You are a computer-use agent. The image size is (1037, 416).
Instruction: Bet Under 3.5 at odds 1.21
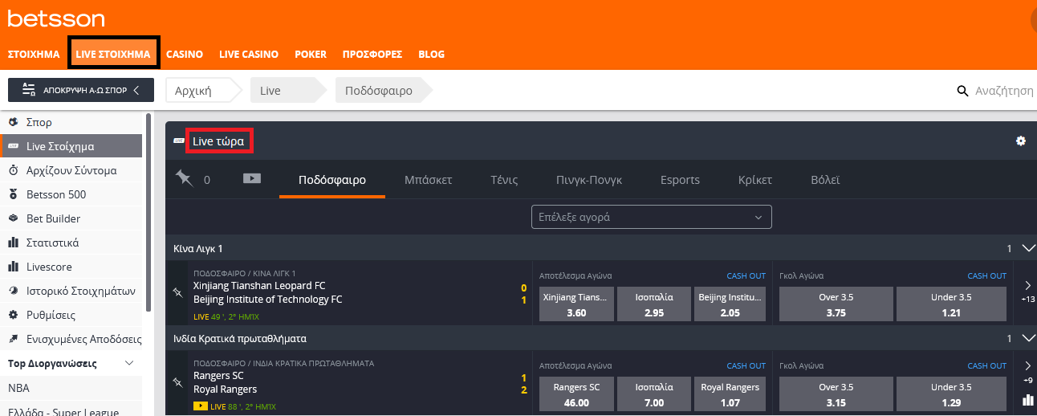[x=951, y=304]
